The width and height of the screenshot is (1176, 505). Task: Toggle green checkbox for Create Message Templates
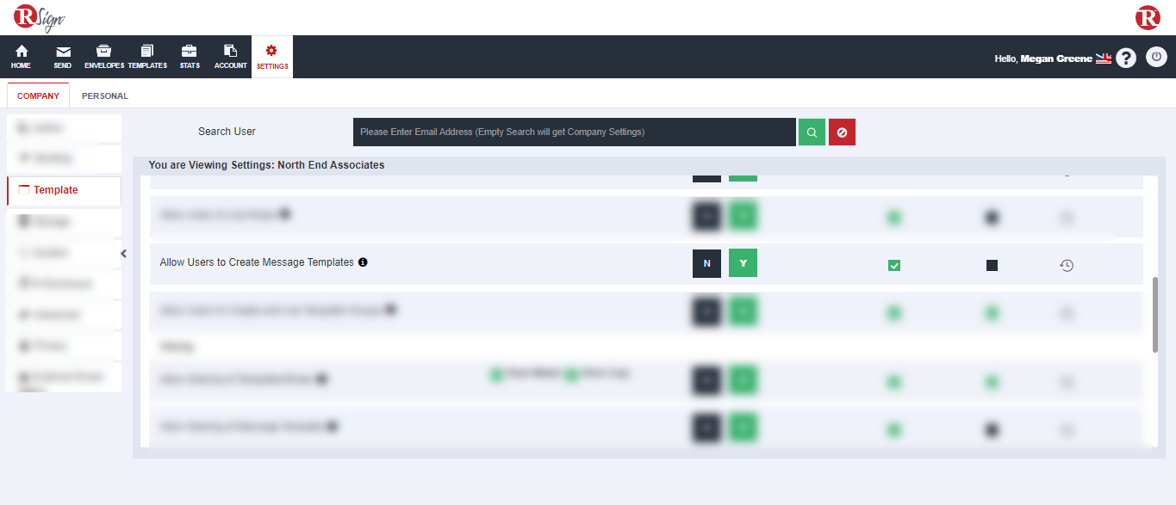coord(894,266)
